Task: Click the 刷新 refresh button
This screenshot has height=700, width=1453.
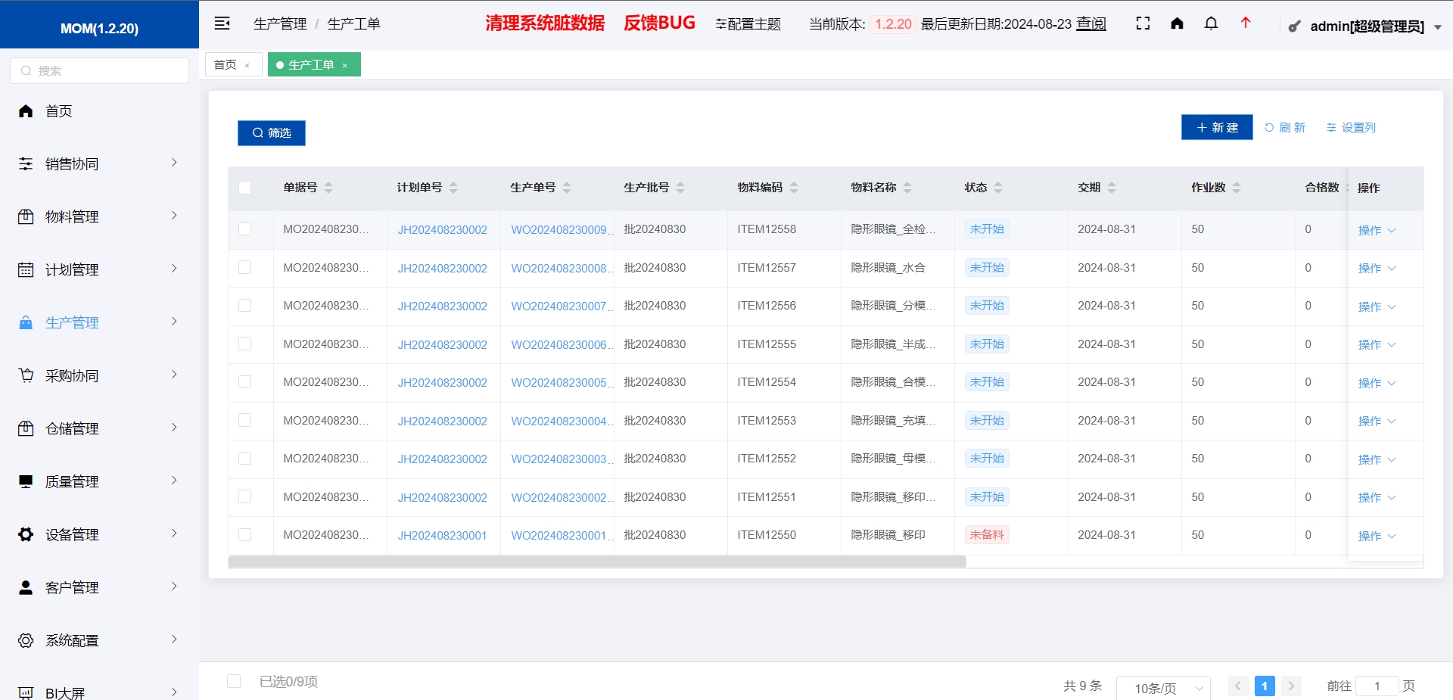Action: [x=1285, y=127]
